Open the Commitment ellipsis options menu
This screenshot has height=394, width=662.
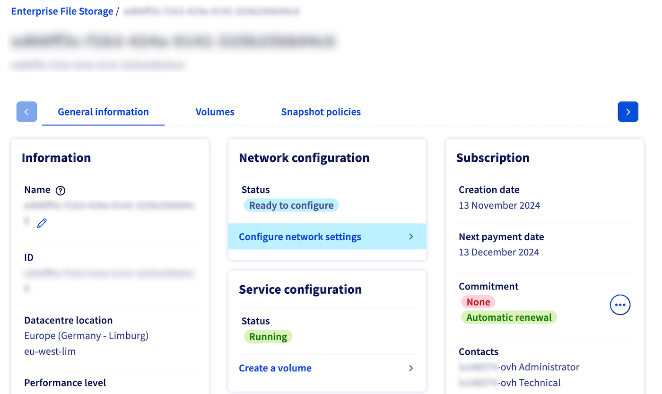click(620, 305)
